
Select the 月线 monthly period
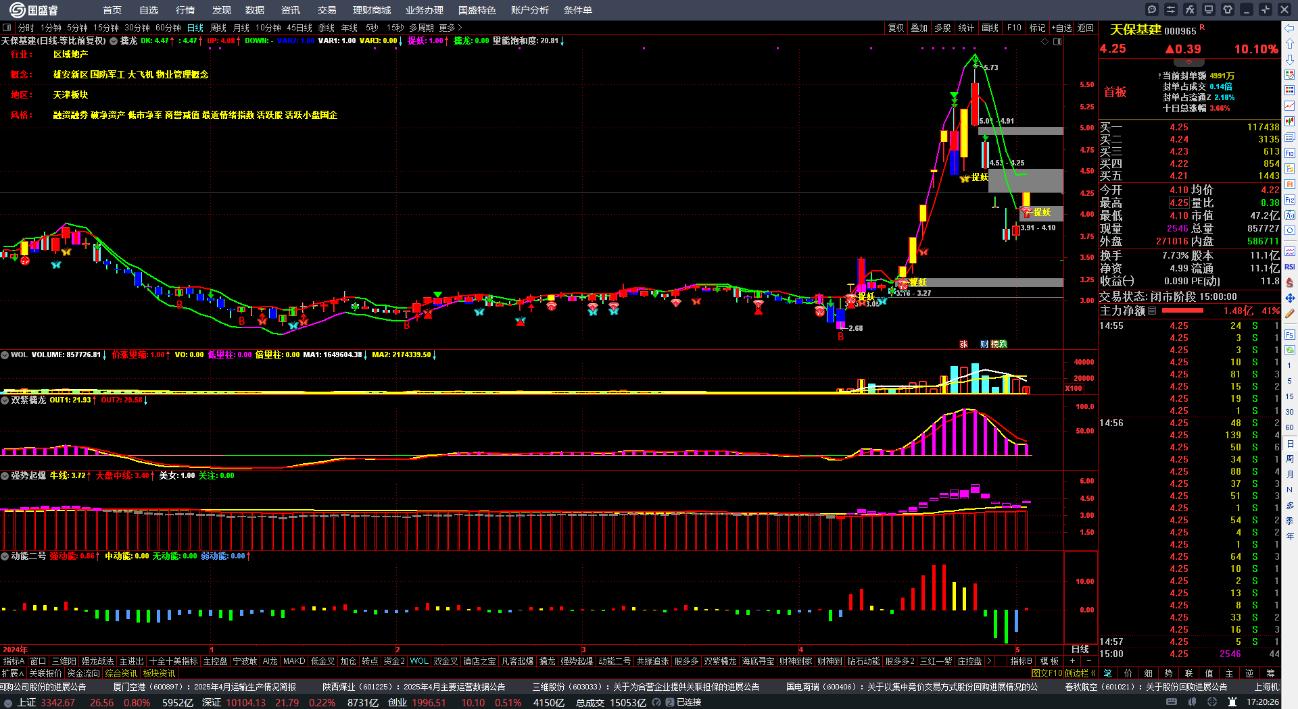pos(241,28)
